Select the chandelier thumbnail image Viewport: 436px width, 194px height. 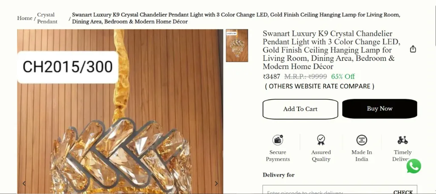tap(237, 46)
